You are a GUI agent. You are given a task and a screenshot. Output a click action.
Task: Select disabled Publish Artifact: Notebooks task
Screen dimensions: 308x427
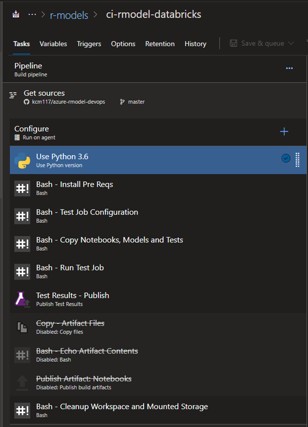point(158,382)
